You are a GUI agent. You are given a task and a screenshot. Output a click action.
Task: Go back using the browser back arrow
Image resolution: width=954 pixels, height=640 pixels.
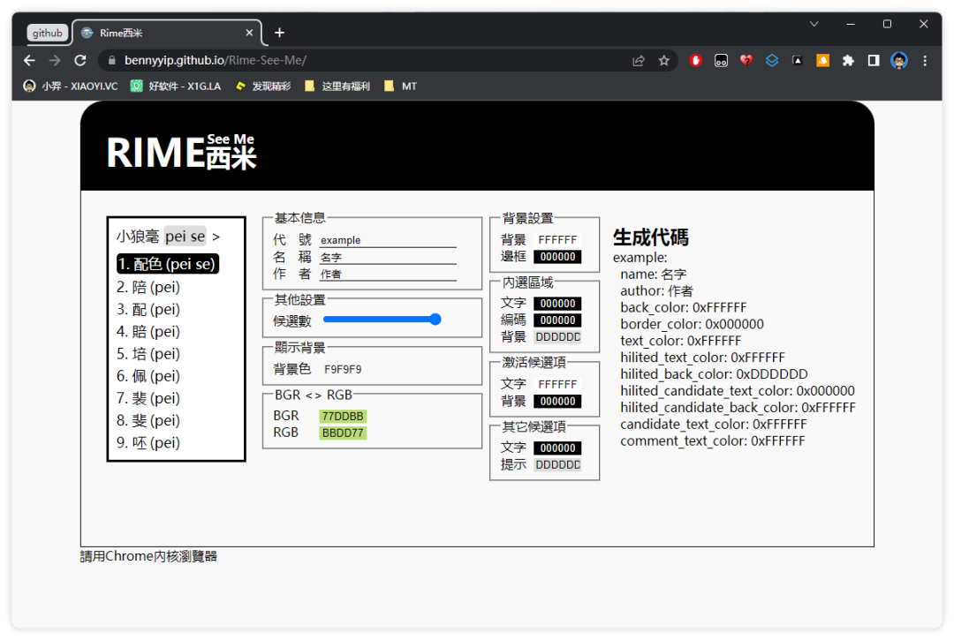pos(29,61)
